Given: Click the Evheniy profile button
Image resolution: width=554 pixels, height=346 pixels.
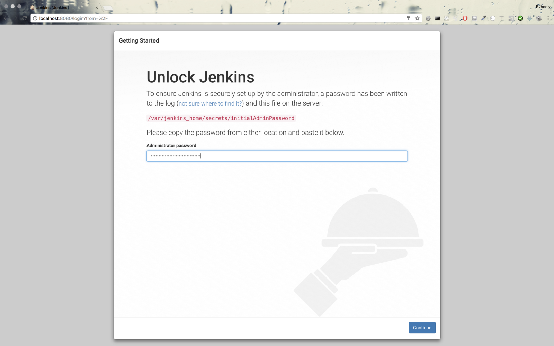Looking at the screenshot, I should (543, 7).
